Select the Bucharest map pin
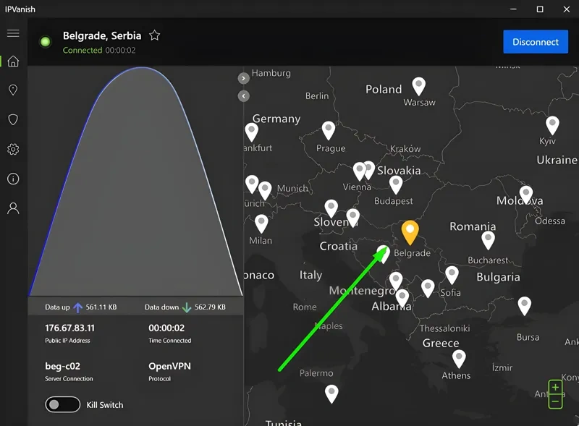Viewport: 579px width, 426px height. click(x=488, y=239)
